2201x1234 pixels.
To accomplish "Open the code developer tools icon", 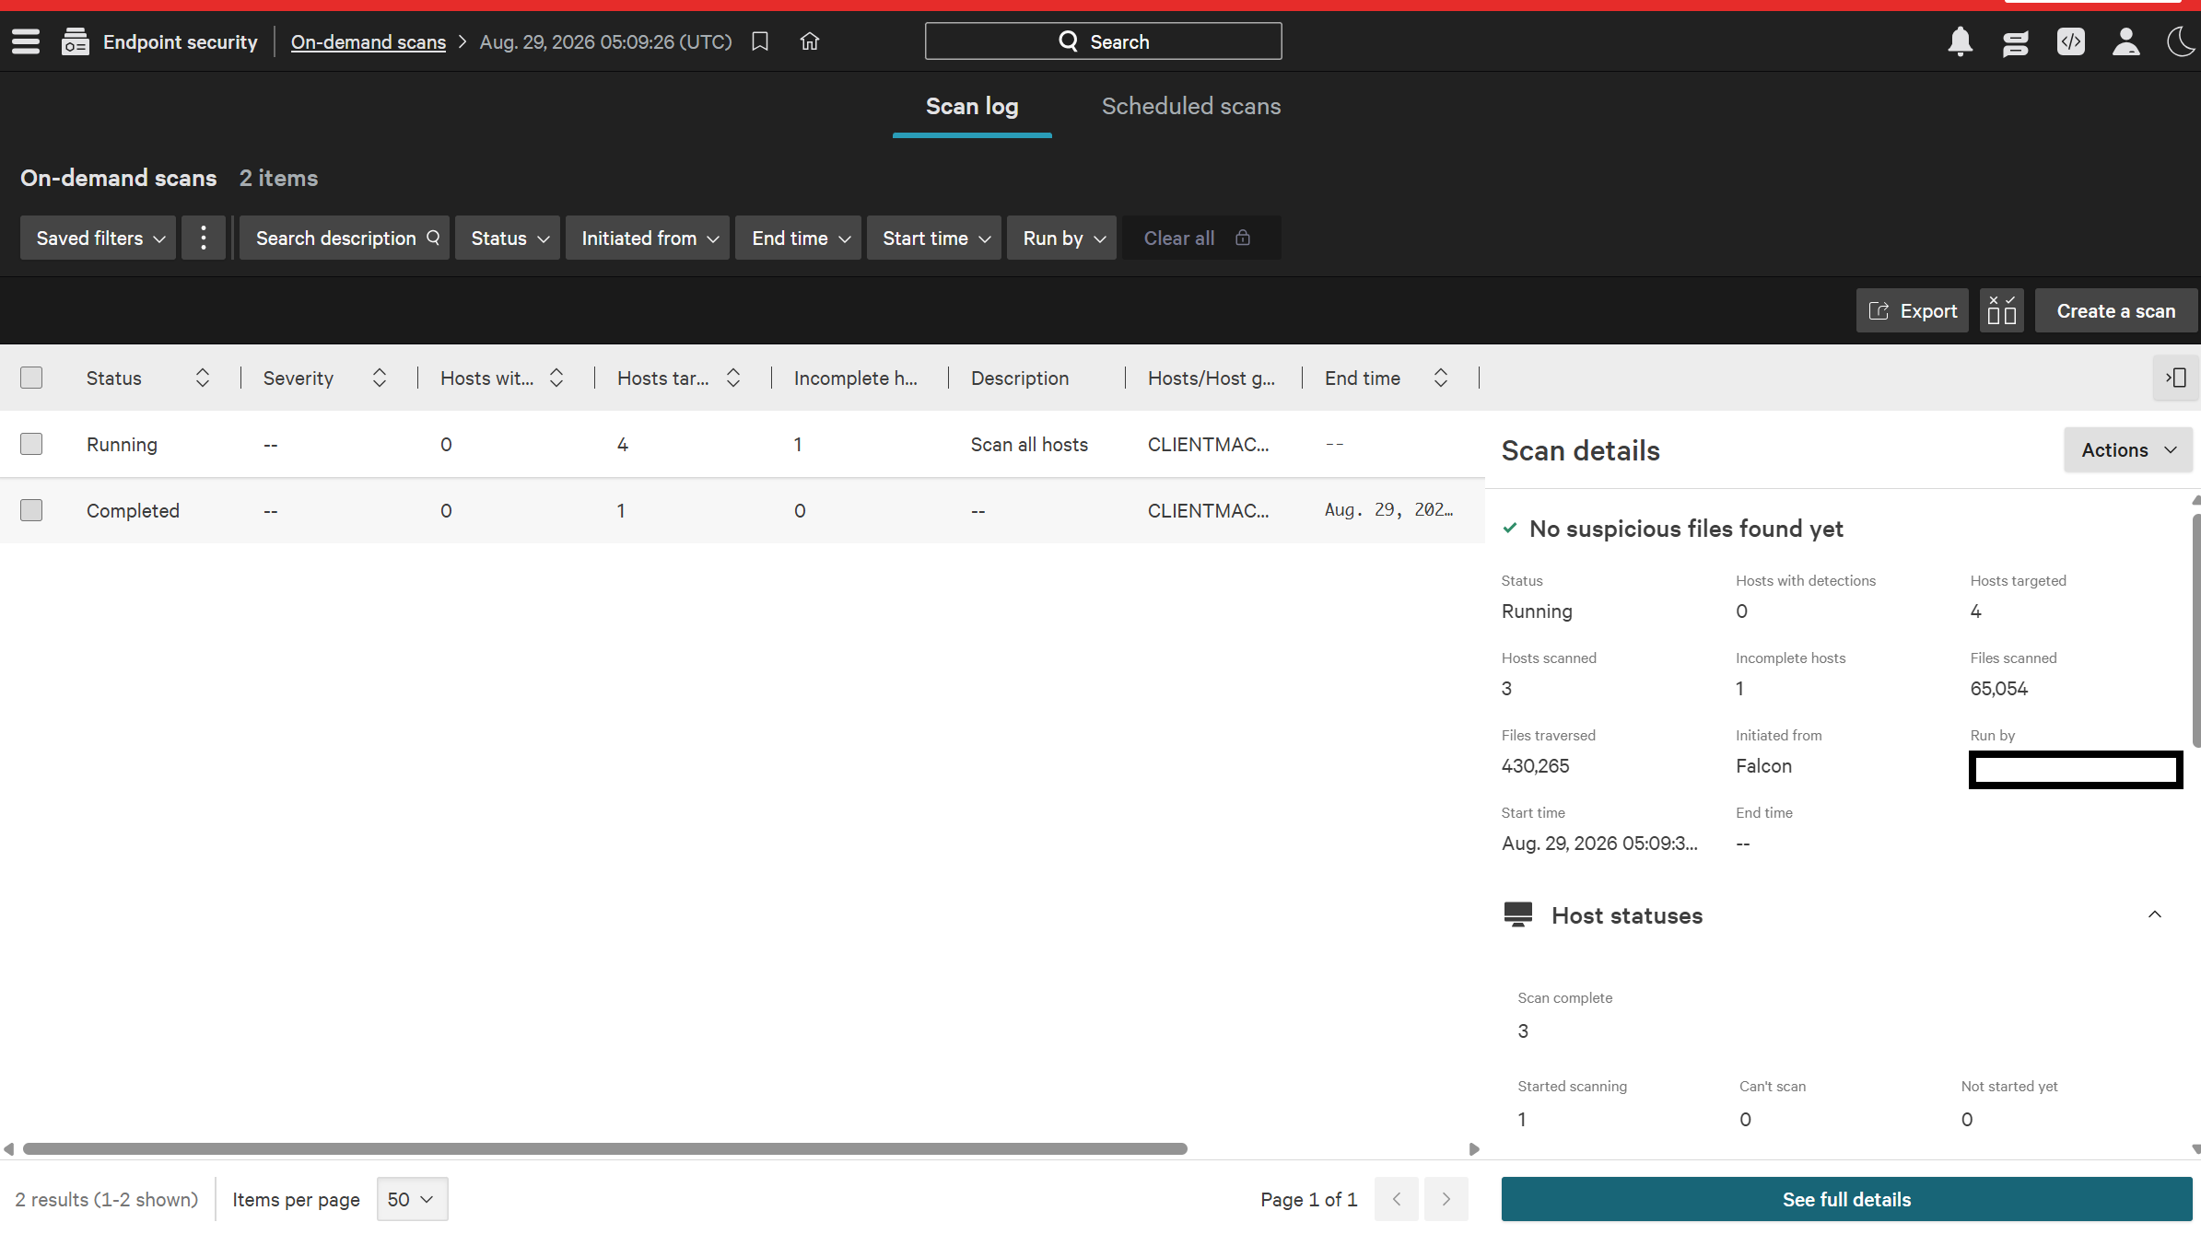I will [x=2071, y=41].
